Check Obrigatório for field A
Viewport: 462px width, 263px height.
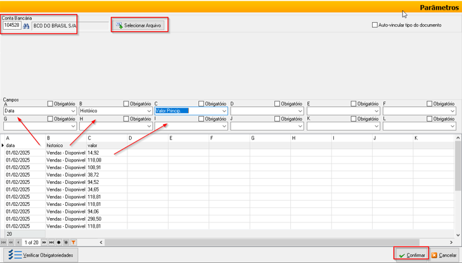coord(51,103)
